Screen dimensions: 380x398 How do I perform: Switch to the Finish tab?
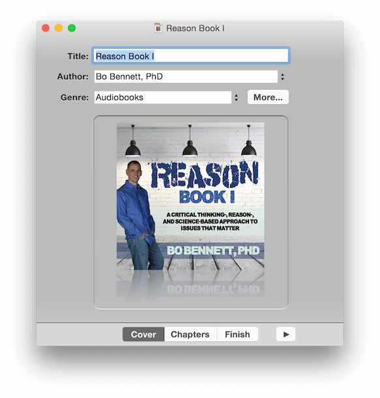[237, 334]
